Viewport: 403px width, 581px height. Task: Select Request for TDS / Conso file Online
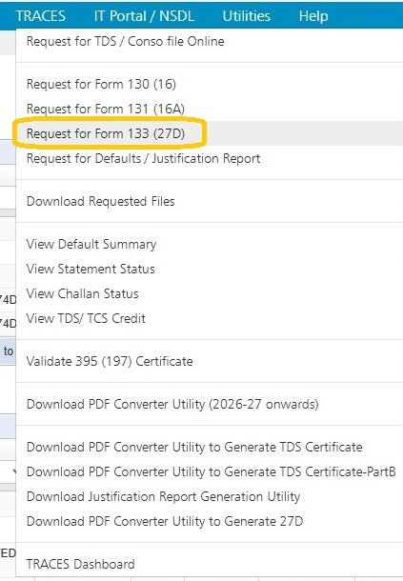pos(126,41)
